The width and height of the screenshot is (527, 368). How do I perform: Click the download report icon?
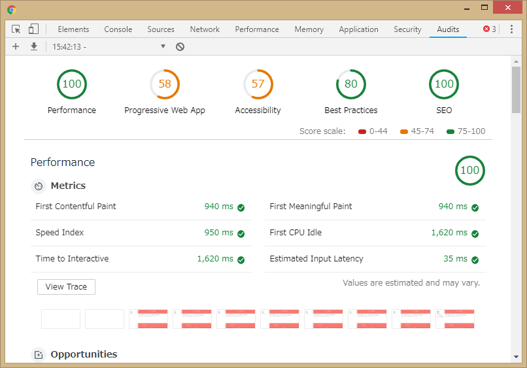[34, 46]
